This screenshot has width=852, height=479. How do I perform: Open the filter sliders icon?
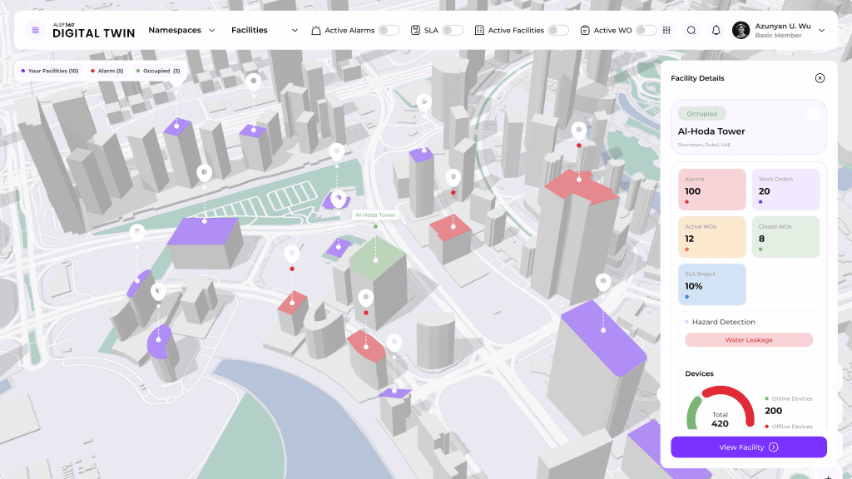[x=666, y=31]
